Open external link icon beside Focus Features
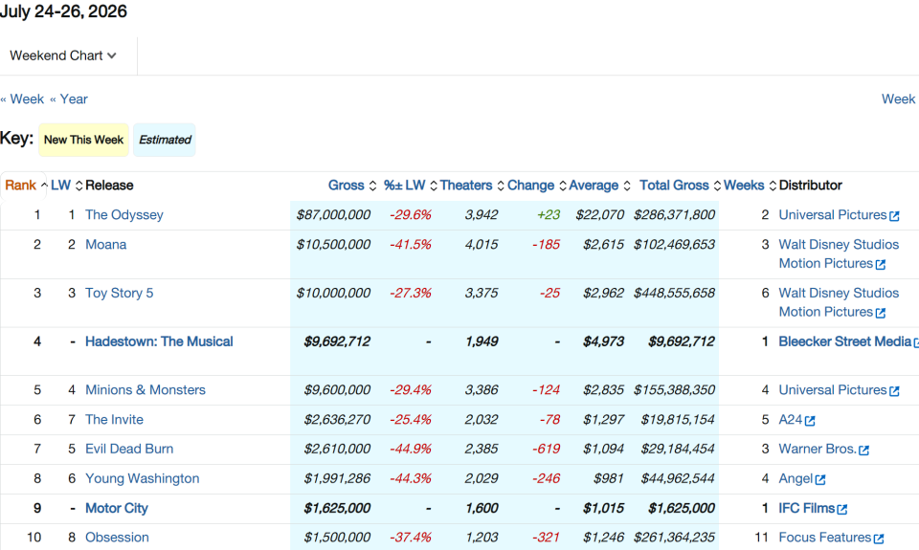Screen dimensions: 919x550 (x=878, y=539)
